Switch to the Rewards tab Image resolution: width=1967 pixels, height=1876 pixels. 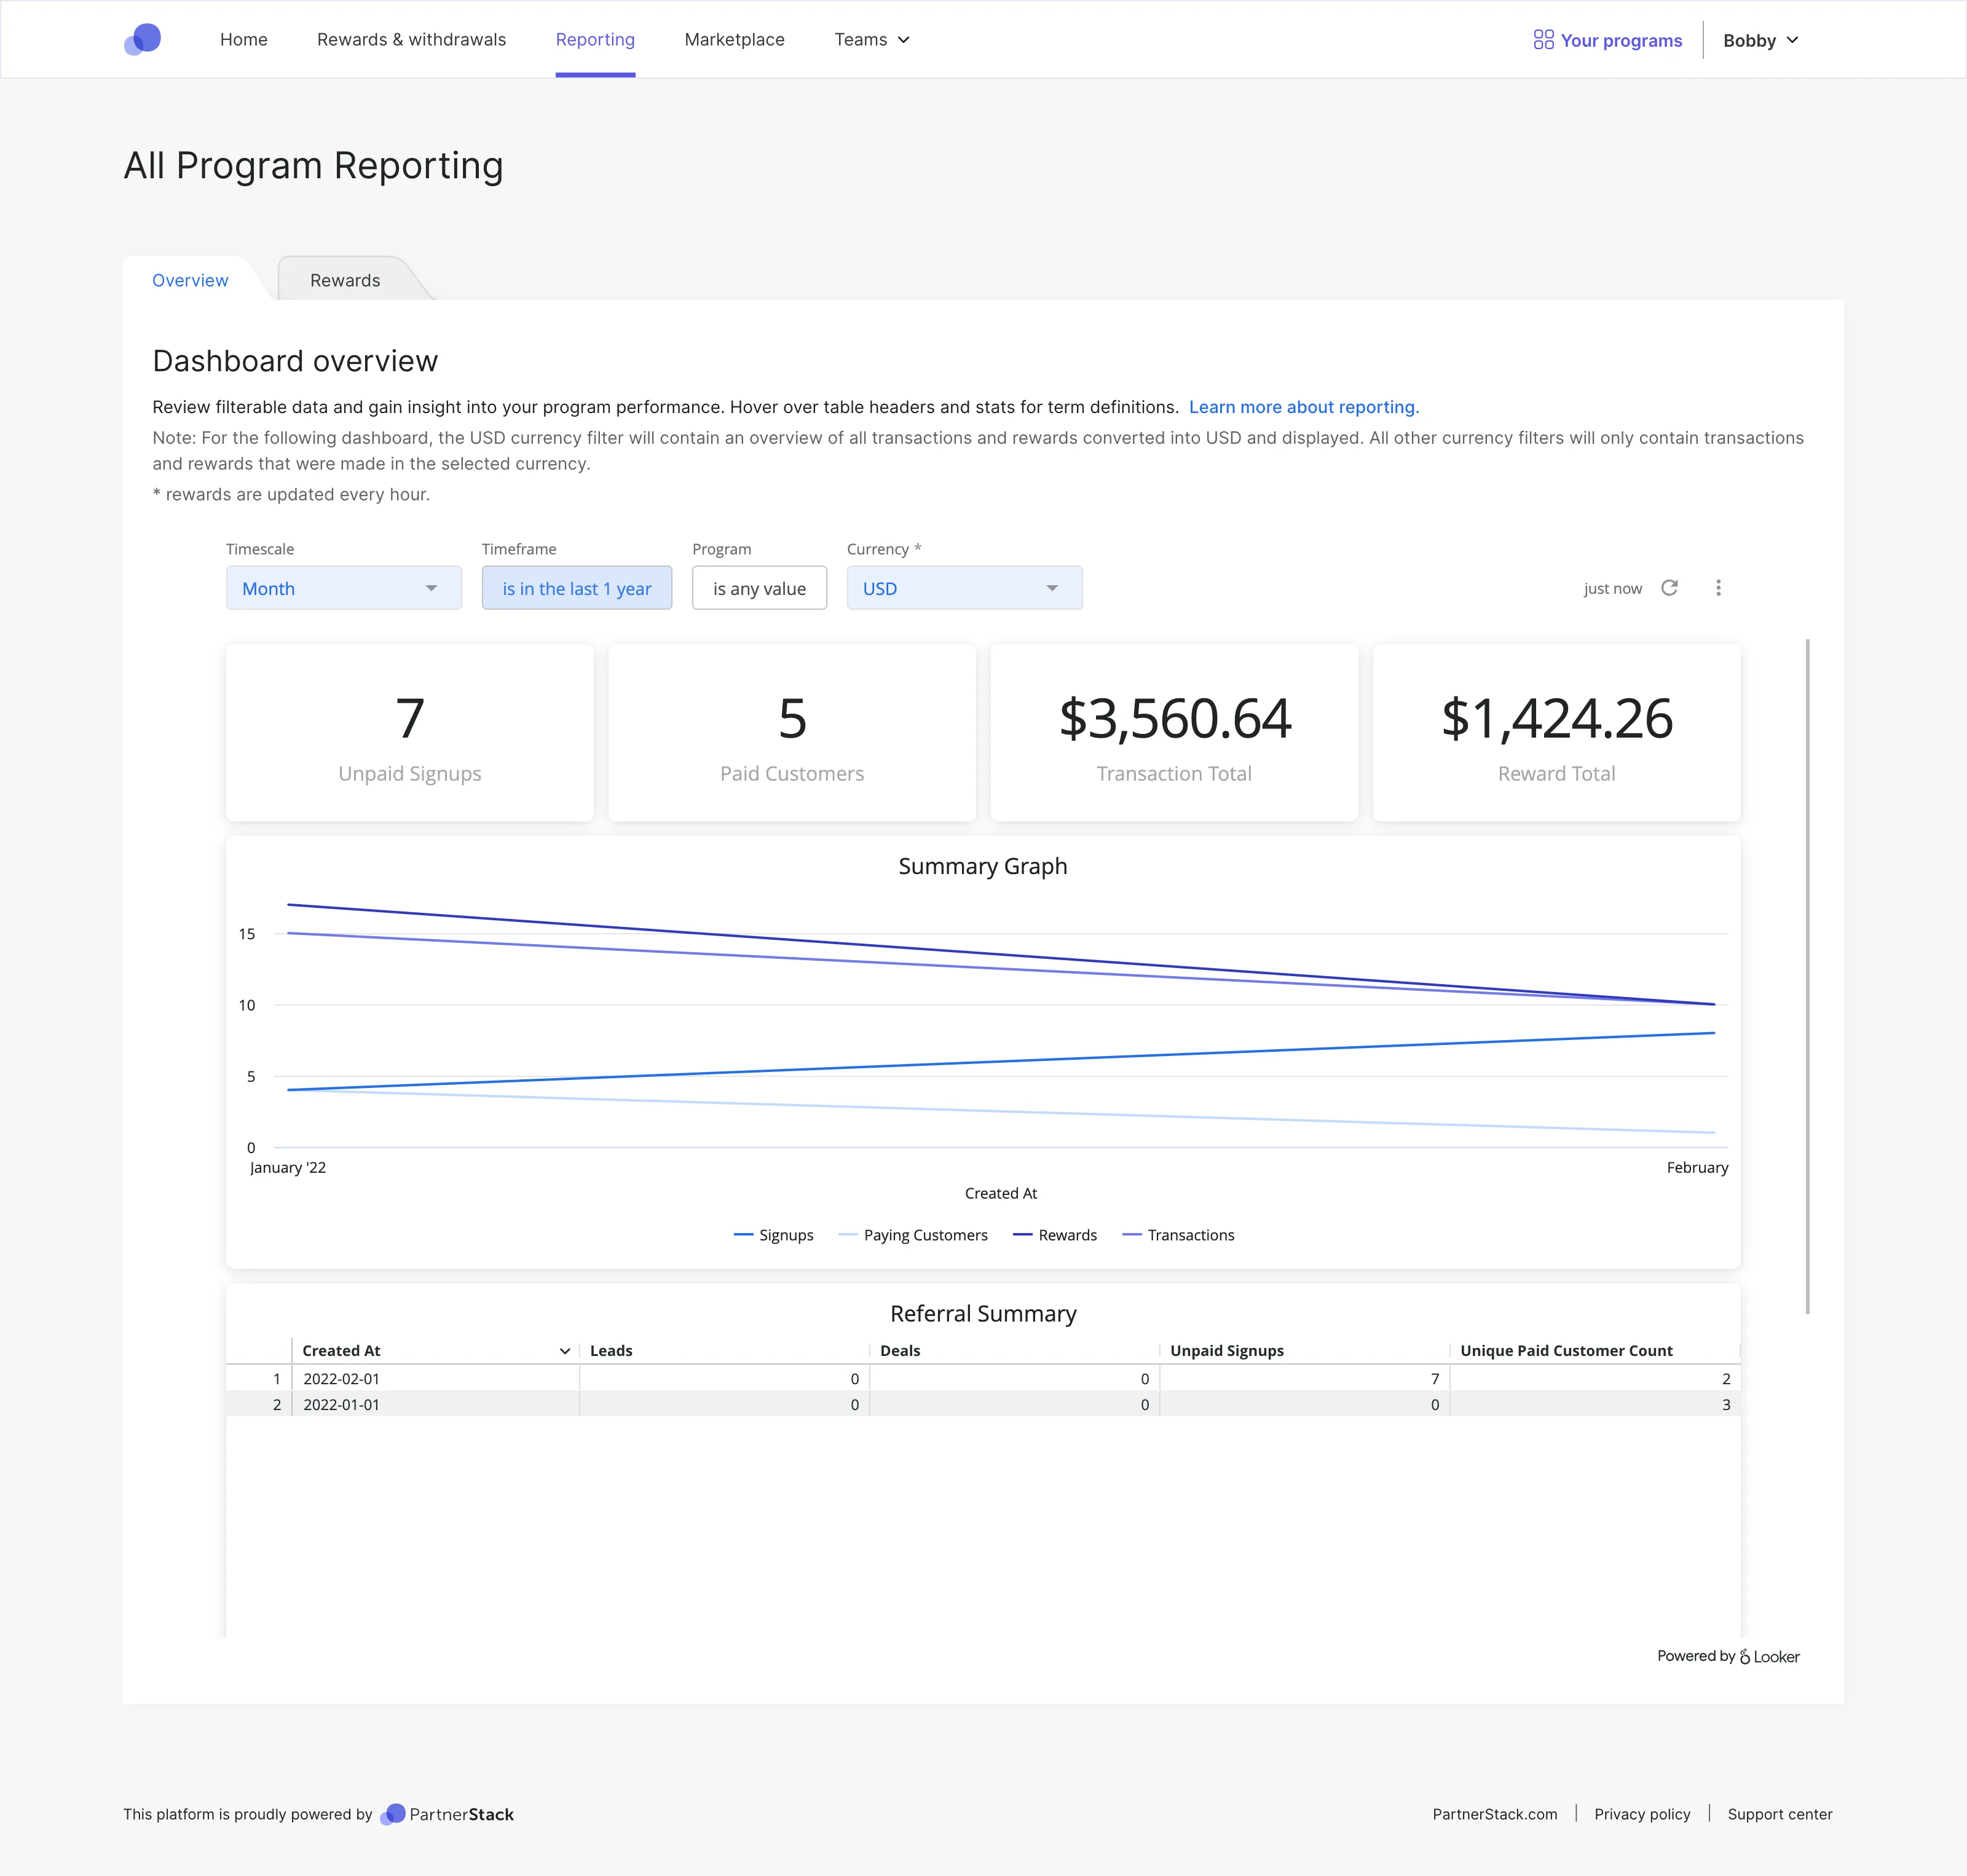(x=345, y=280)
